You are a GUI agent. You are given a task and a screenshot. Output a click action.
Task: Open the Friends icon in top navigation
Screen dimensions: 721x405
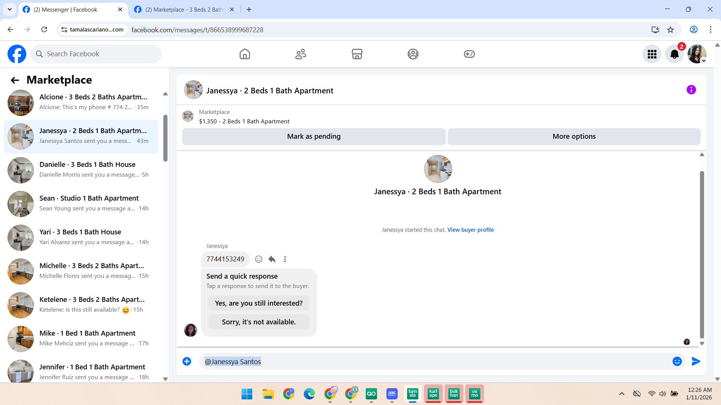(300, 54)
